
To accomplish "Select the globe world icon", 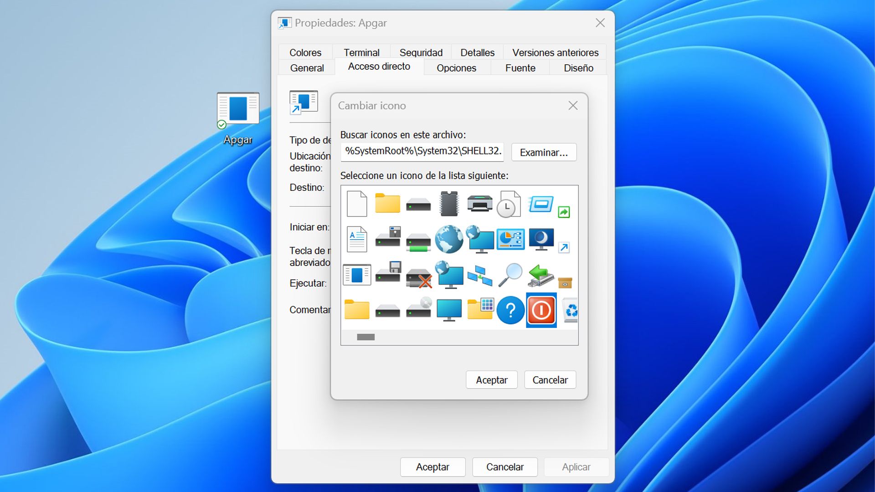I will (448, 239).
